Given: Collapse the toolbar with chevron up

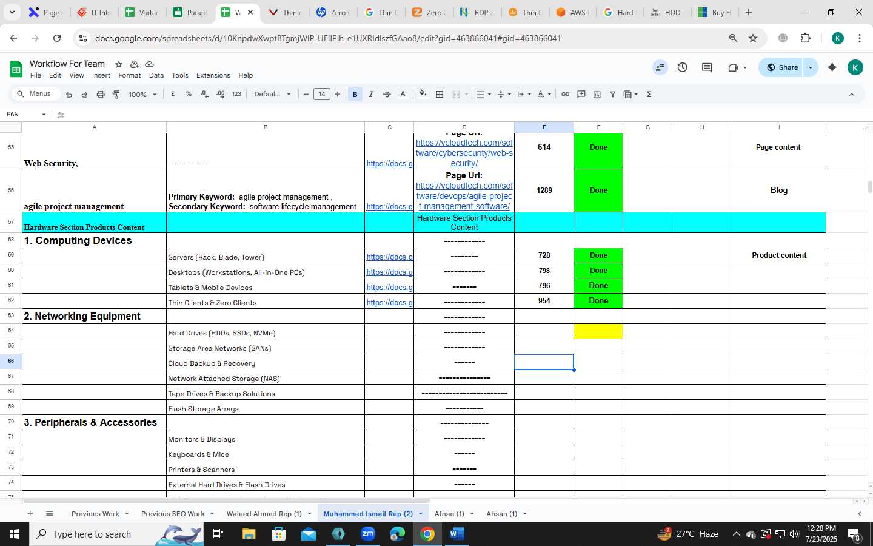Looking at the screenshot, I should pyautogui.click(x=851, y=94).
